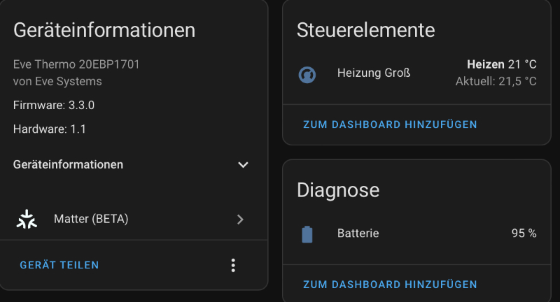
Task: Click the Aktuell 21,5 °C temperature reading
Action: coord(496,82)
